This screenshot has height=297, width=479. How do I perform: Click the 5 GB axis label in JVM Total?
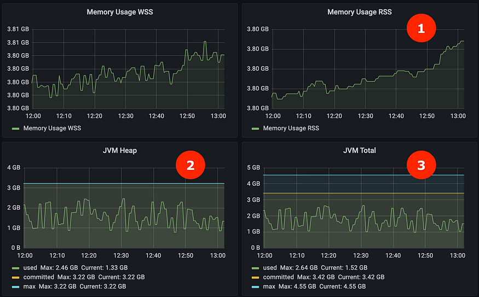[x=253, y=168]
